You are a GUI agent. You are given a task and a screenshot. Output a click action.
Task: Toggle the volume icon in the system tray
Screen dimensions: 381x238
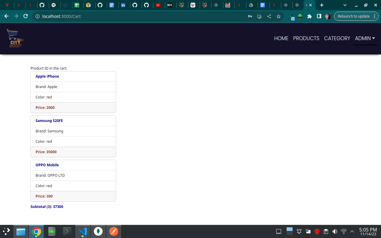tap(335, 231)
